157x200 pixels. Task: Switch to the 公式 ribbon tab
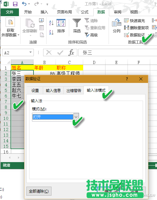click(85, 12)
